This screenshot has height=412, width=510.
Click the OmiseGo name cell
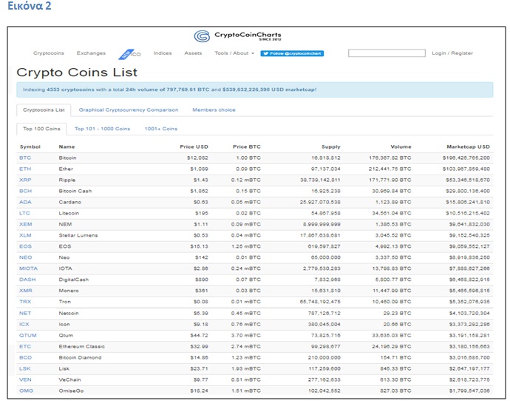[x=71, y=391]
